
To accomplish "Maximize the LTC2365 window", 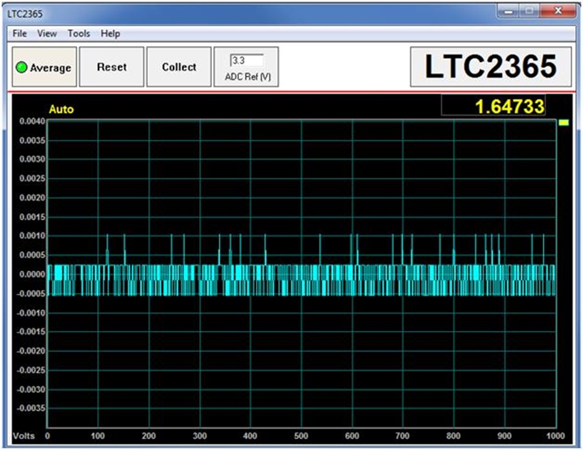I will pos(529,12).
